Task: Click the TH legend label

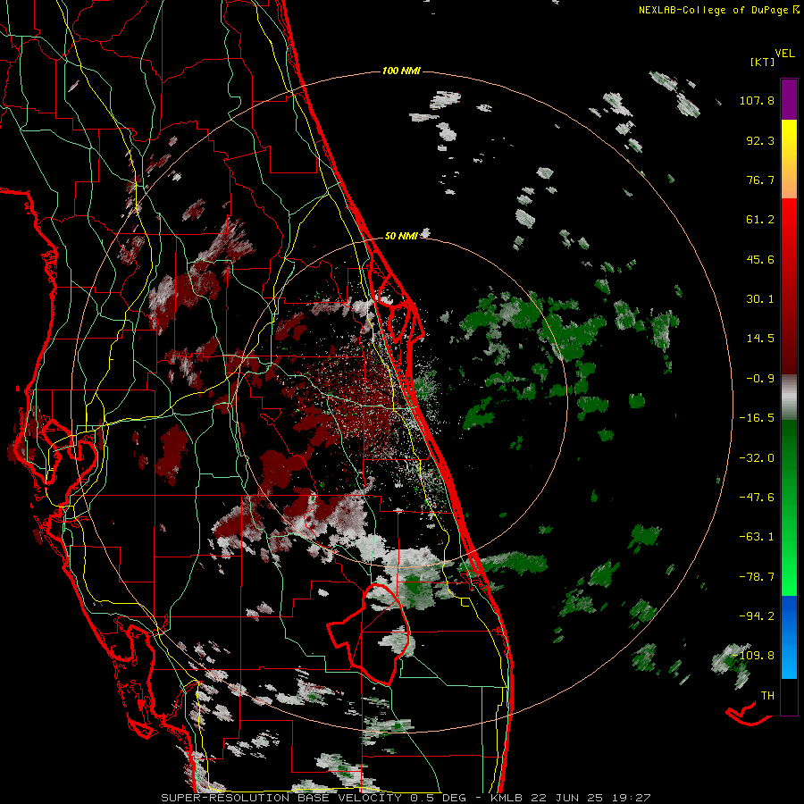Action: pyautogui.click(x=767, y=696)
